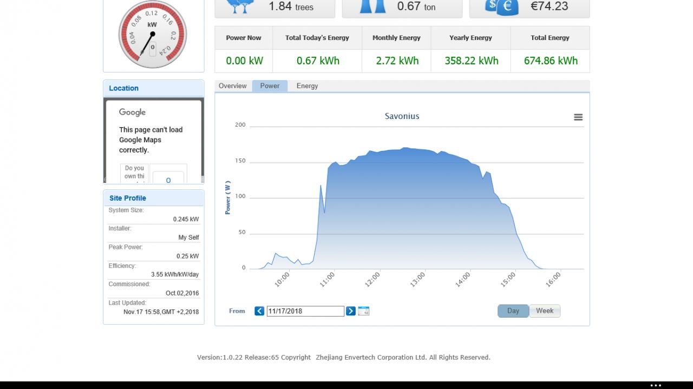This screenshot has height=389, width=693.
Task: Open the calendar date picker icon
Action: (364, 311)
